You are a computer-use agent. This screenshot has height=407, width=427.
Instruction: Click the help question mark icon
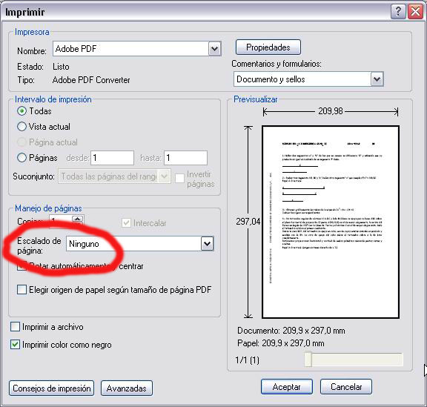(x=398, y=12)
